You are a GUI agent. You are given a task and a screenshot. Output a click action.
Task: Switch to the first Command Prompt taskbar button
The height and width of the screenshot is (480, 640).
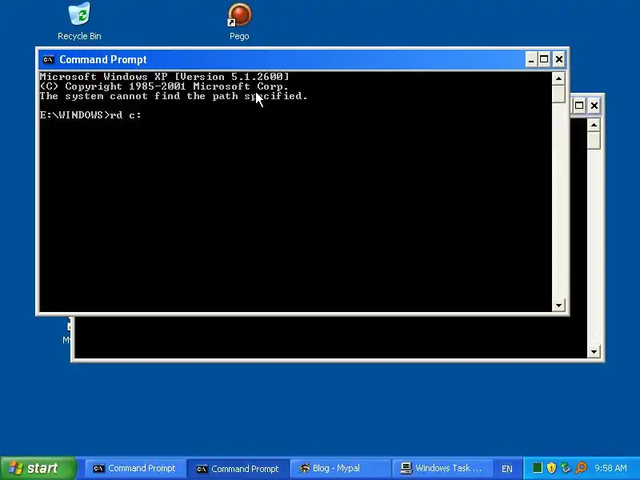click(134, 469)
